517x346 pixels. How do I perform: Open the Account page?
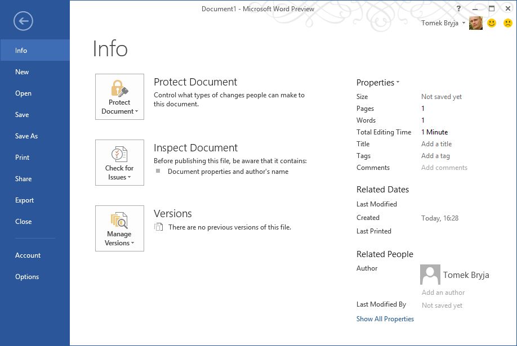pyautogui.click(x=35, y=255)
